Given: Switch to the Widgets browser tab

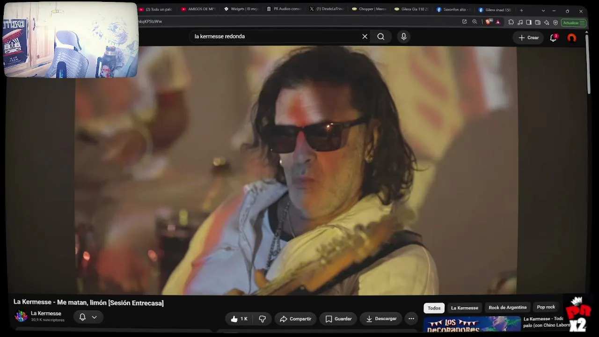Looking at the screenshot, I should (x=241, y=9).
